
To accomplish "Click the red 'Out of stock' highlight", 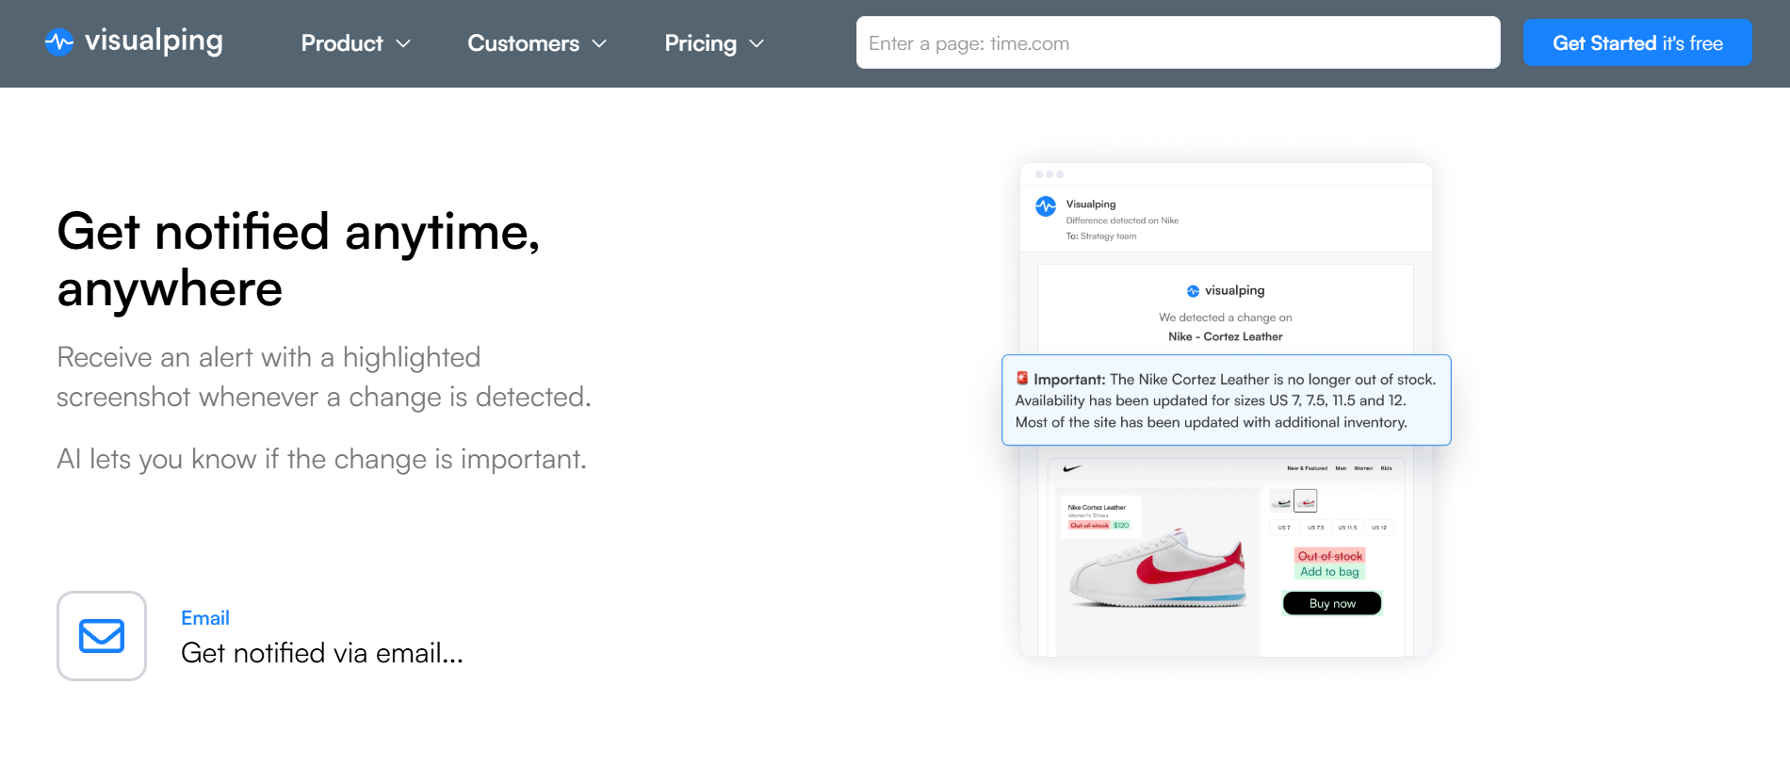I will coord(1330,556).
